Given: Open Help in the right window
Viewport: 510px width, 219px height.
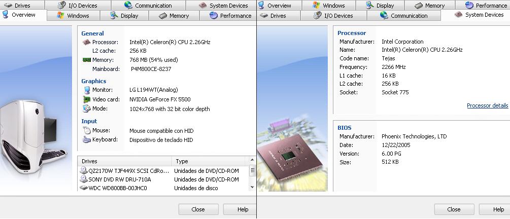Looking at the screenshot, I should [x=495, y=209].
